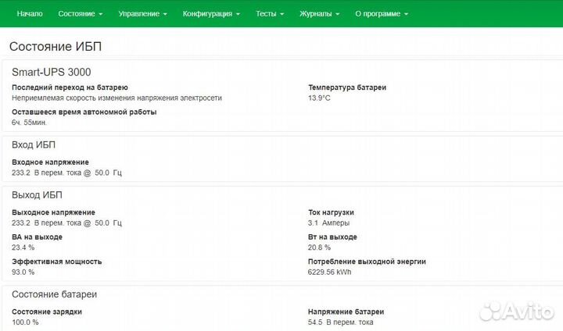Click the Вход ИБП section header
The image size is (563, 331).
coord(34,145)
